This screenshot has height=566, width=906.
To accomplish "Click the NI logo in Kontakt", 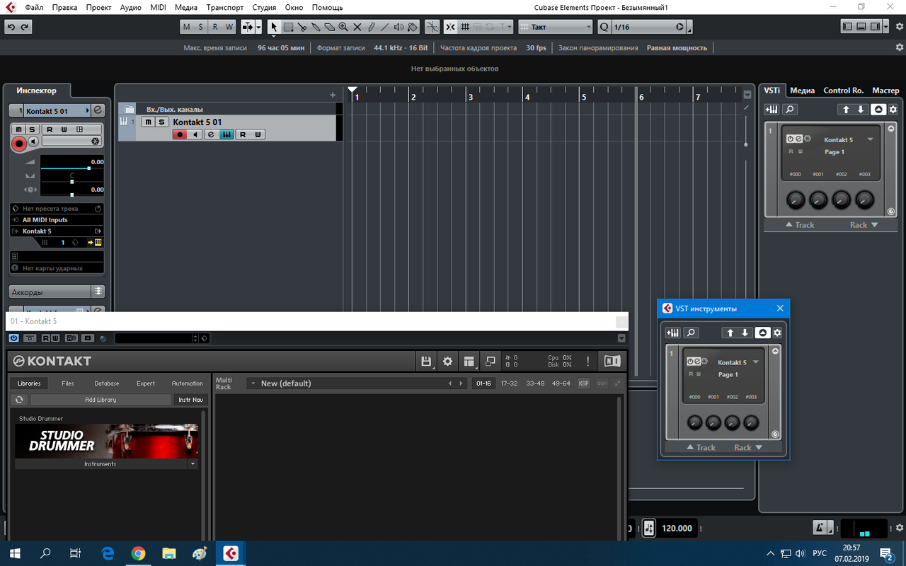I will click(612, 362).
